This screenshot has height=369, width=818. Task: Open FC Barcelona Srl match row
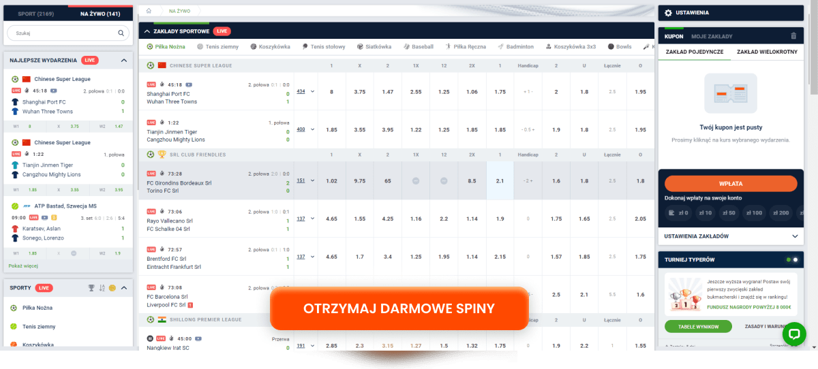(217, 295)
